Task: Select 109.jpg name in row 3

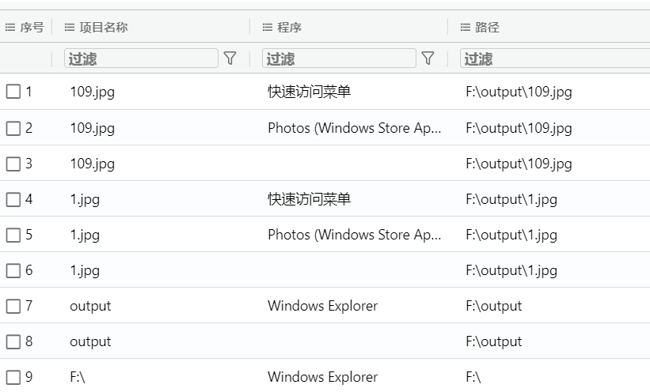Action: [x=93, y=164]
